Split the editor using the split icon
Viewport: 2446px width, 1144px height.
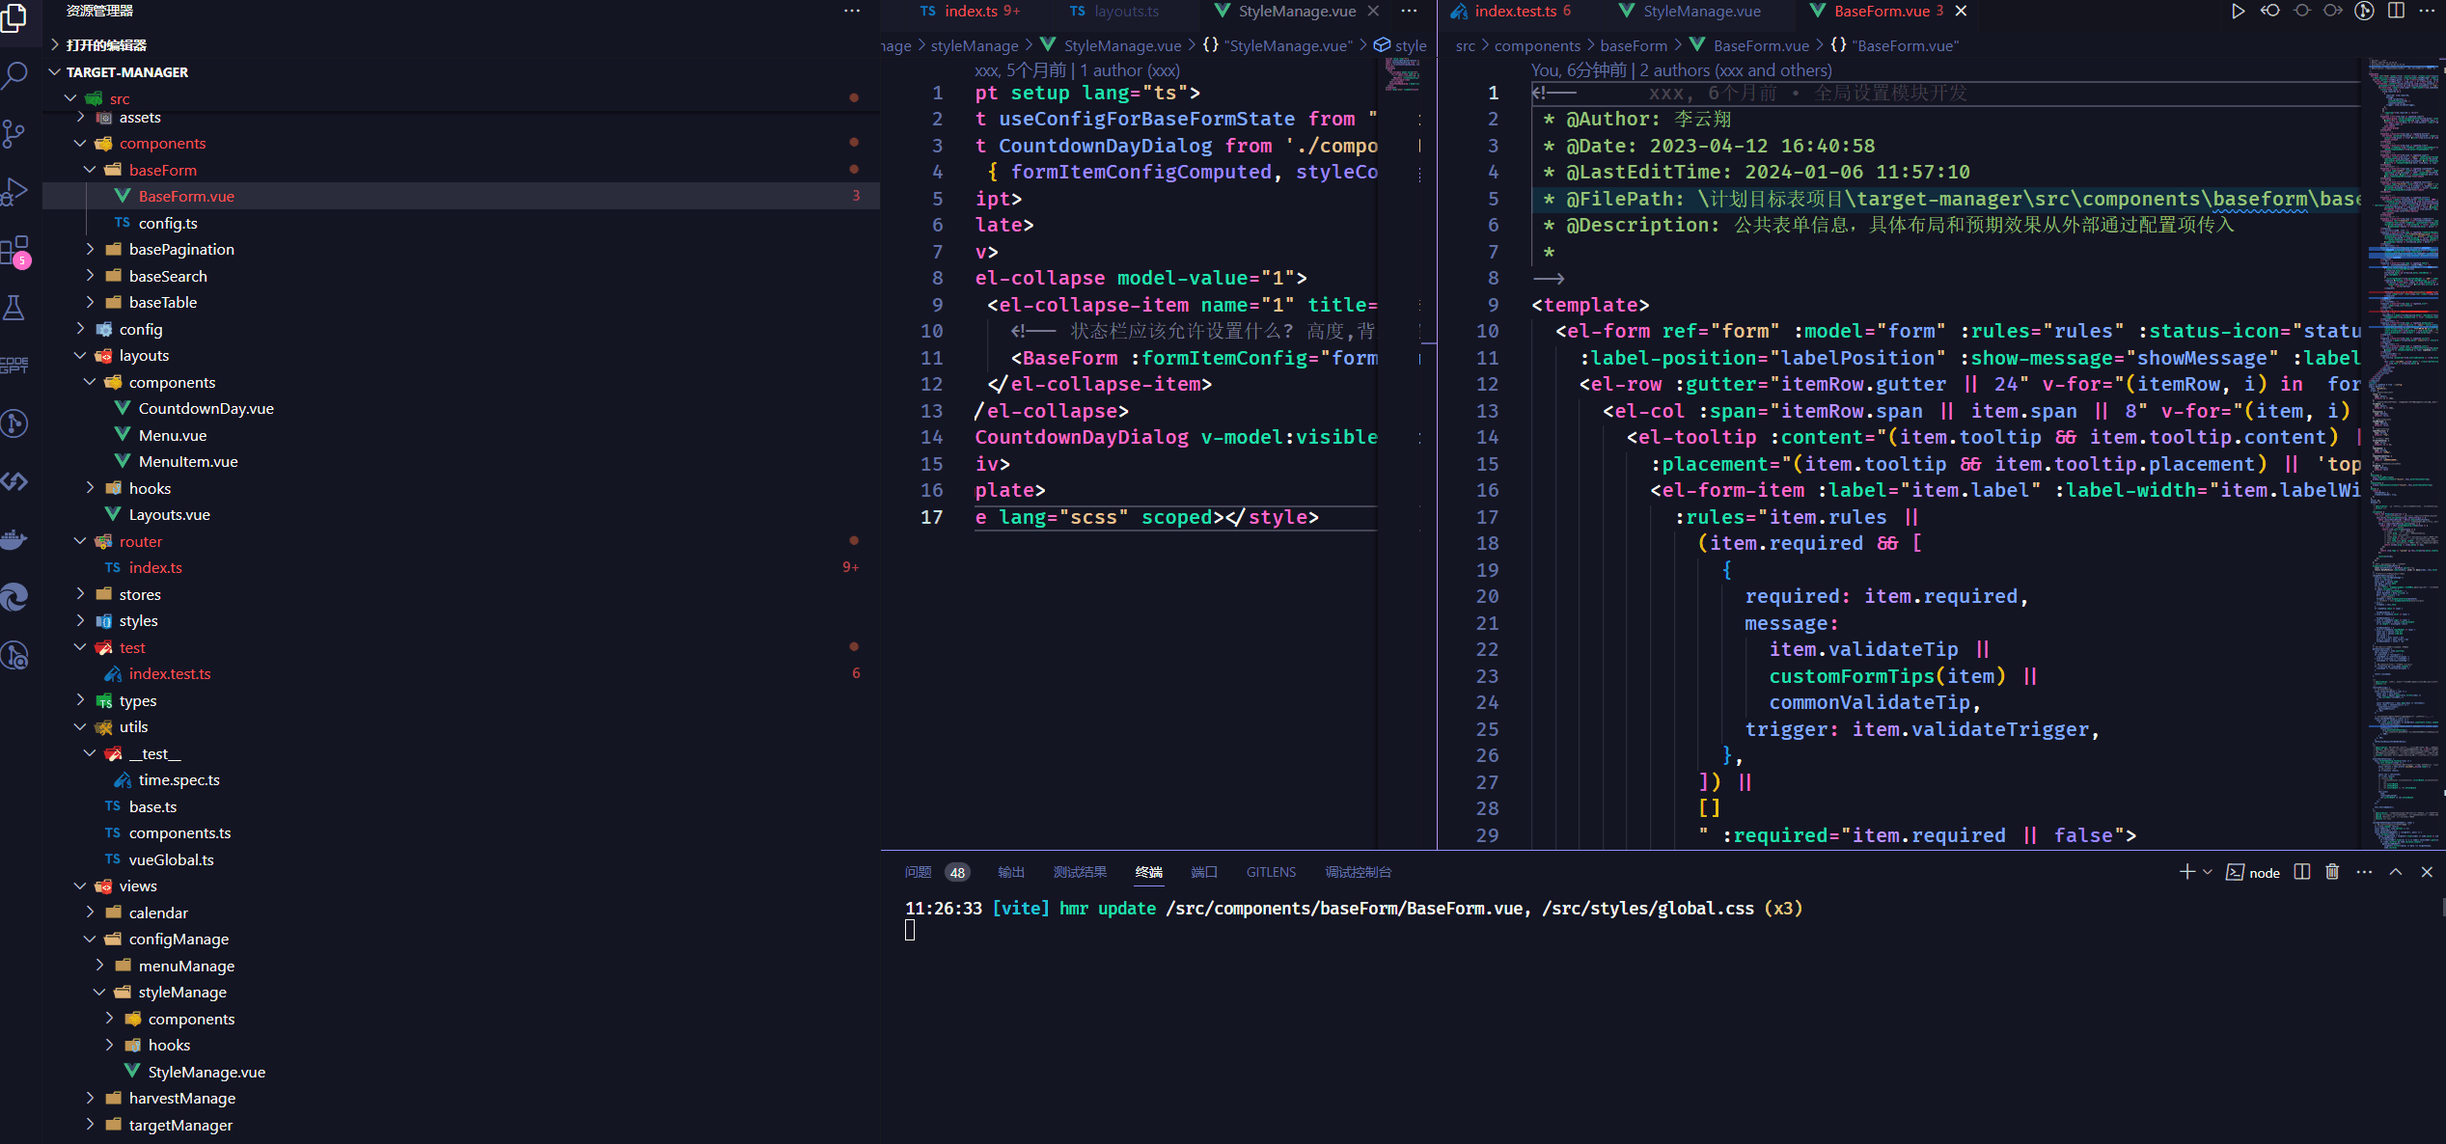[x=2397, y=11]
